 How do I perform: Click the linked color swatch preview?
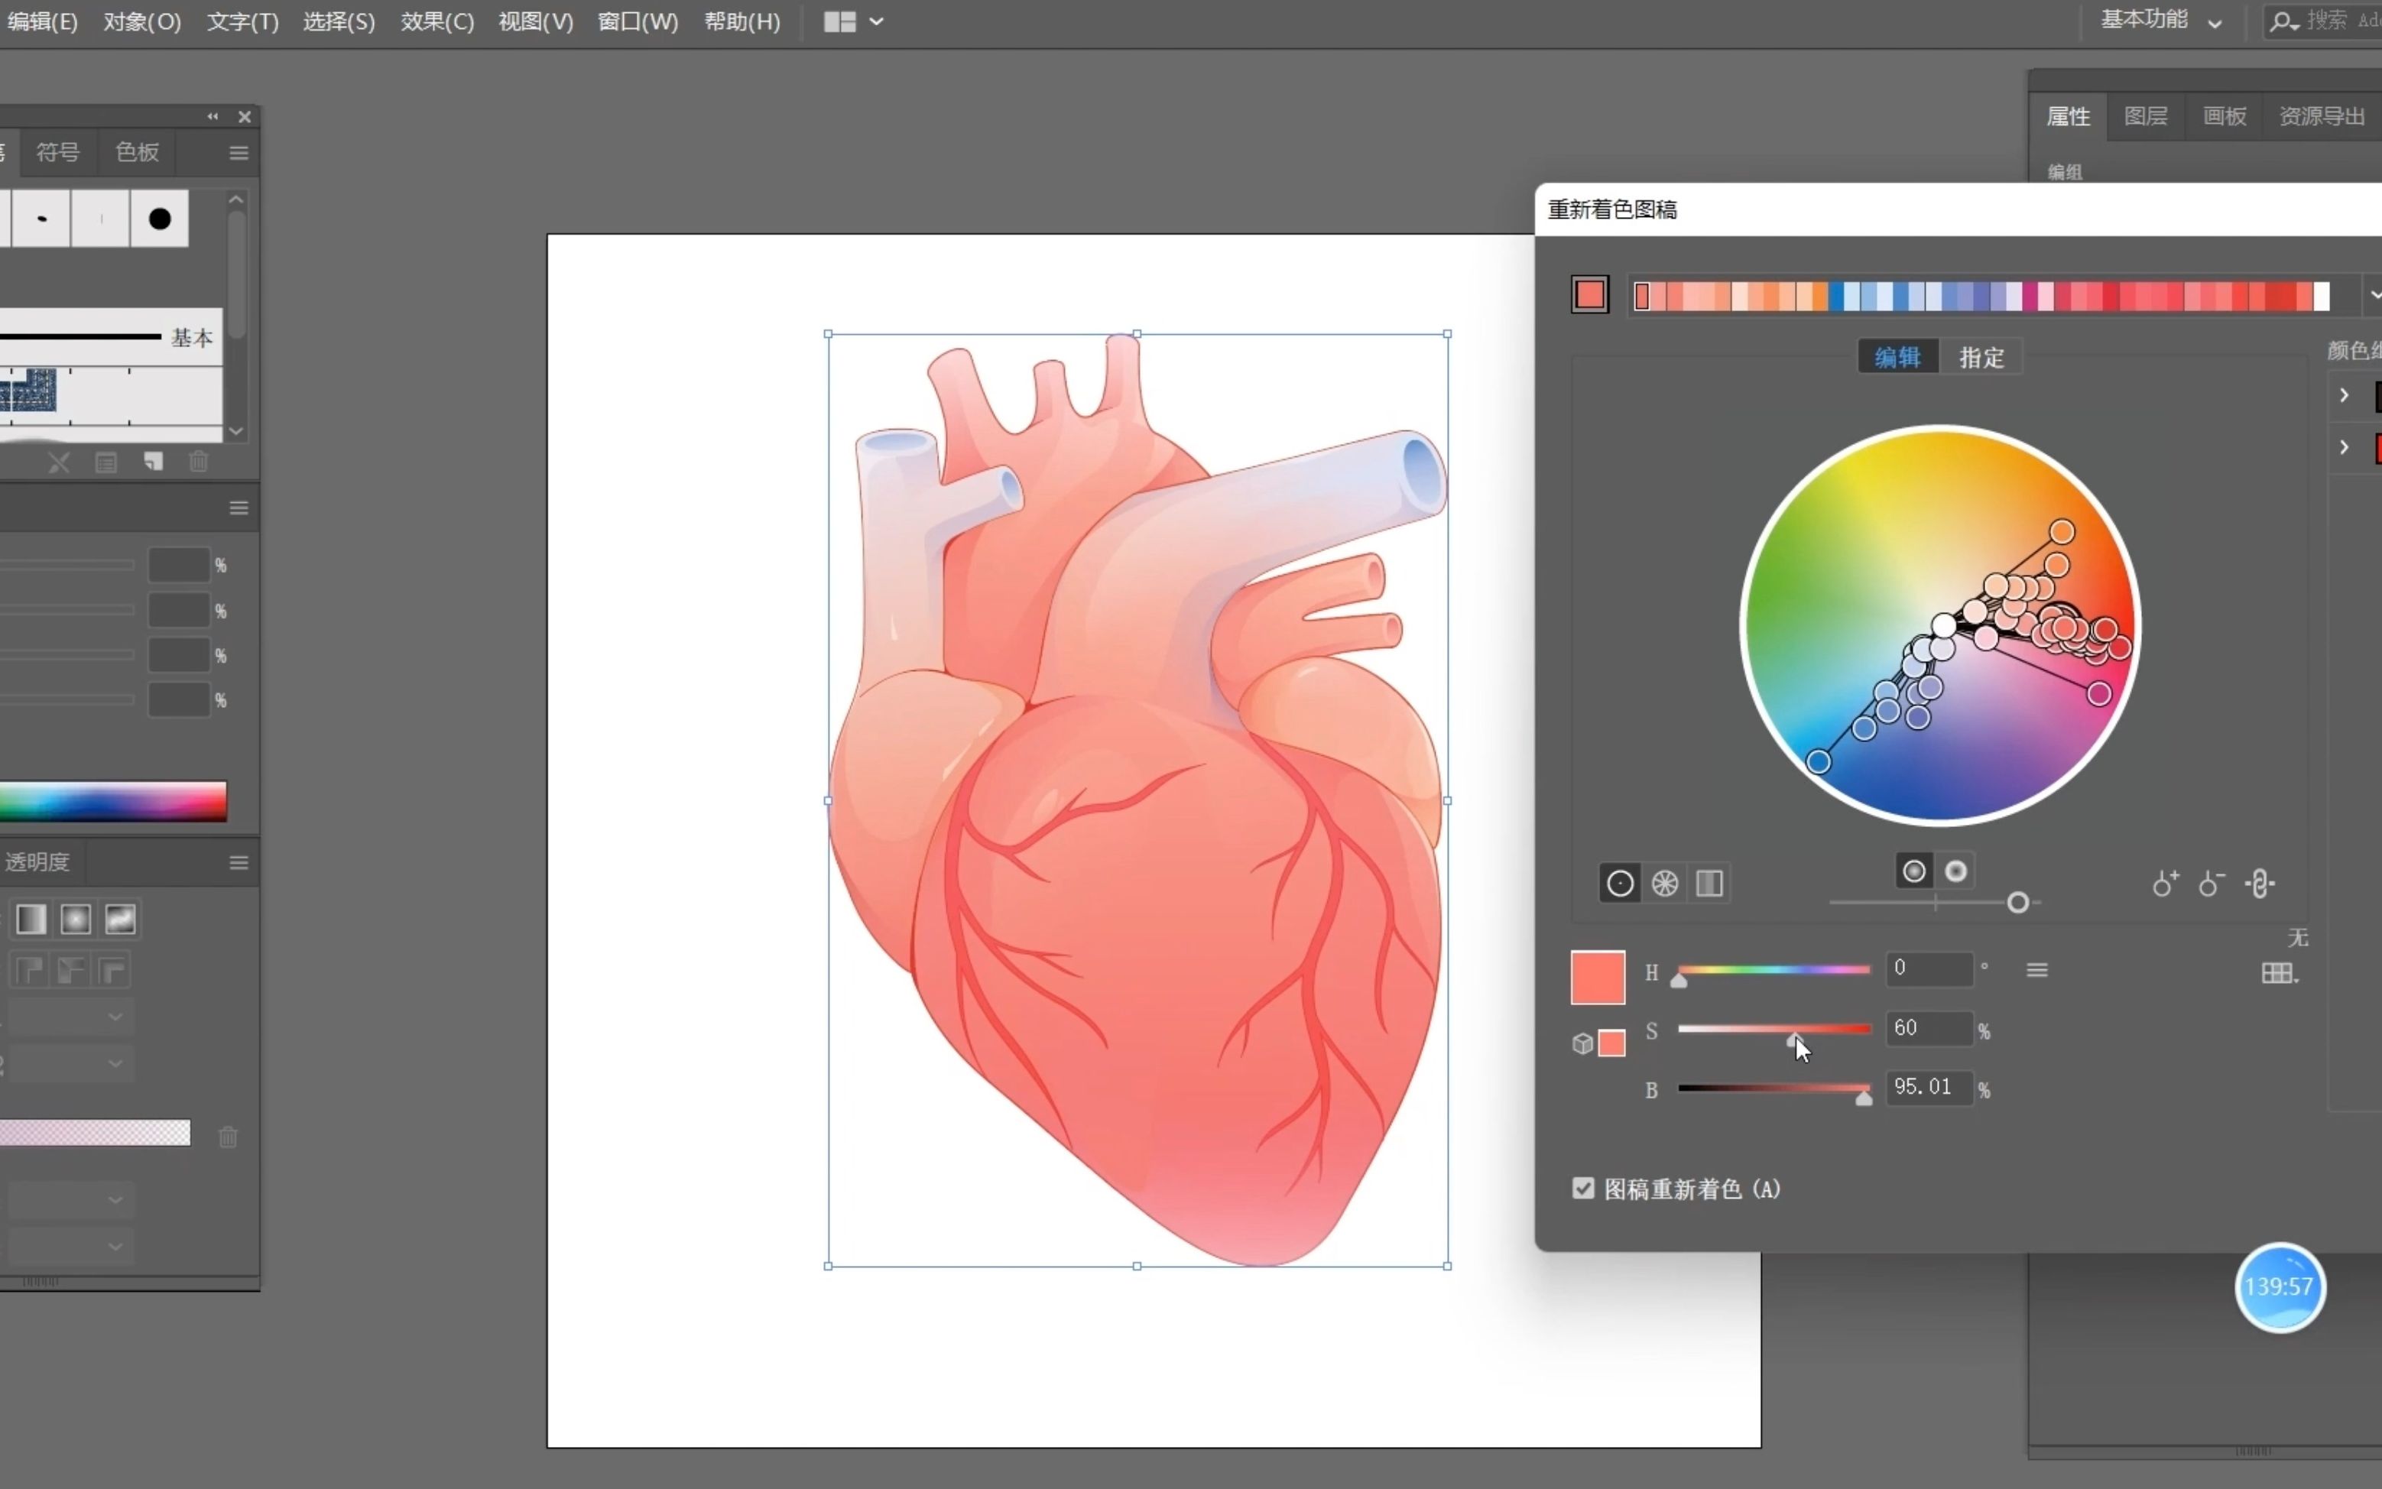pyautogui.click(x=1612, y=1041)
